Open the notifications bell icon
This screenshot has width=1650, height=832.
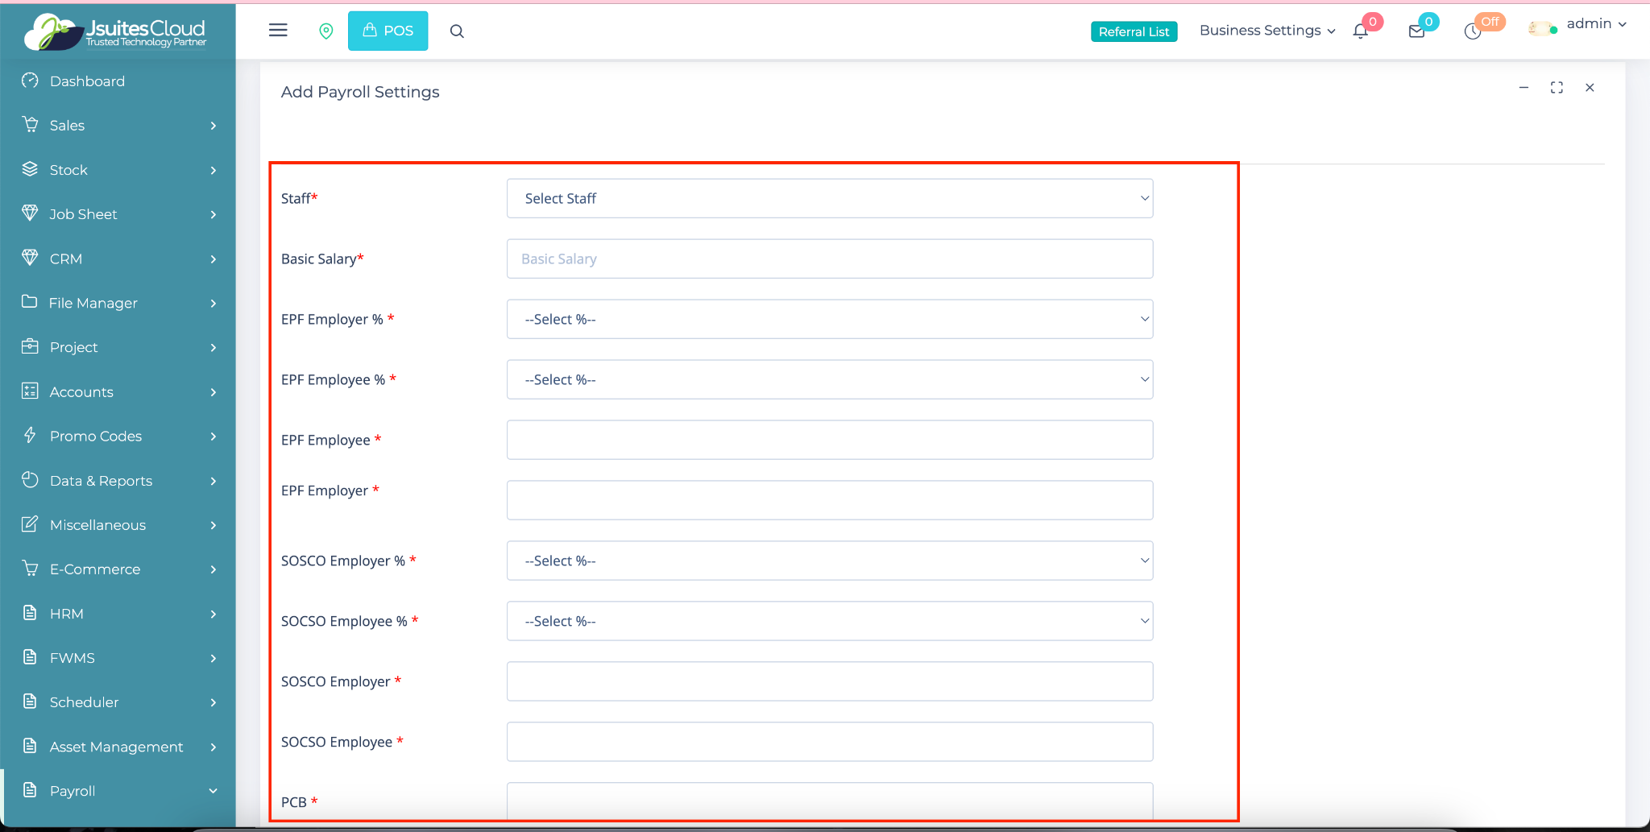[1361, 31]
